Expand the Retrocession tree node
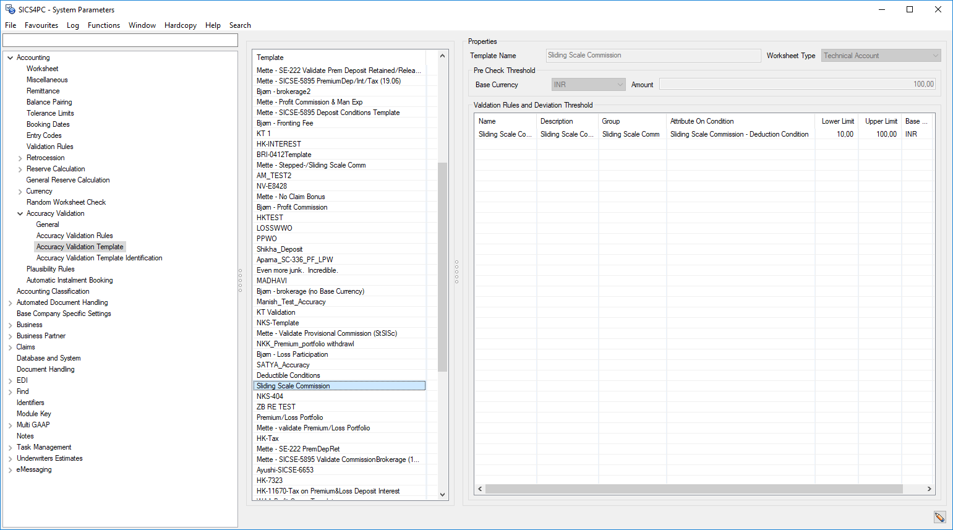The height and width of the screenshot is (530, 953). [19, 157]
